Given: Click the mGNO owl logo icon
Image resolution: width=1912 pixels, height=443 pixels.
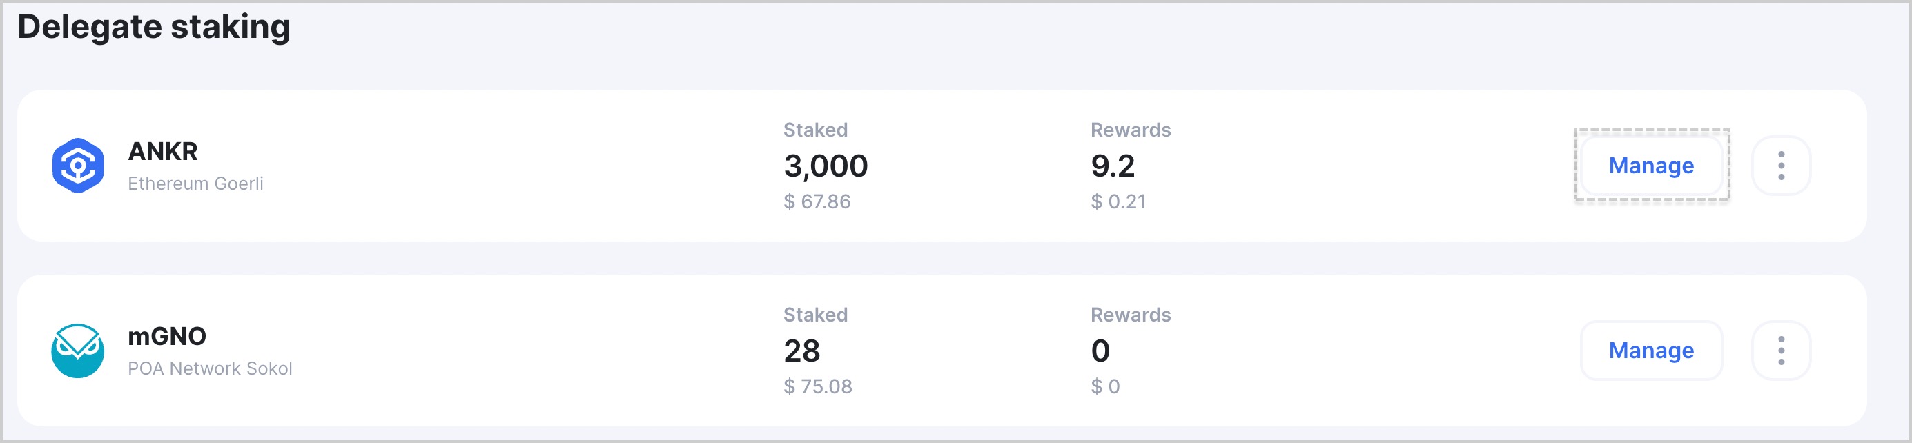Looking at the screenshot, I should point(78,351).
